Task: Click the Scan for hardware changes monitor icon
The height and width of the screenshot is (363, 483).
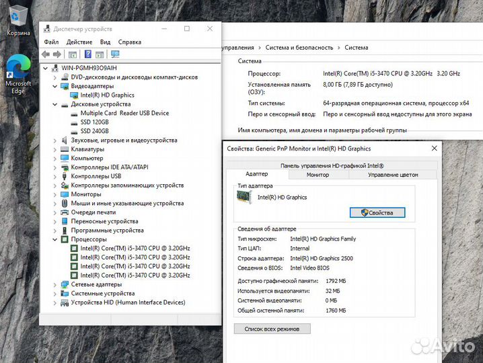Action: tap(115, 54)
